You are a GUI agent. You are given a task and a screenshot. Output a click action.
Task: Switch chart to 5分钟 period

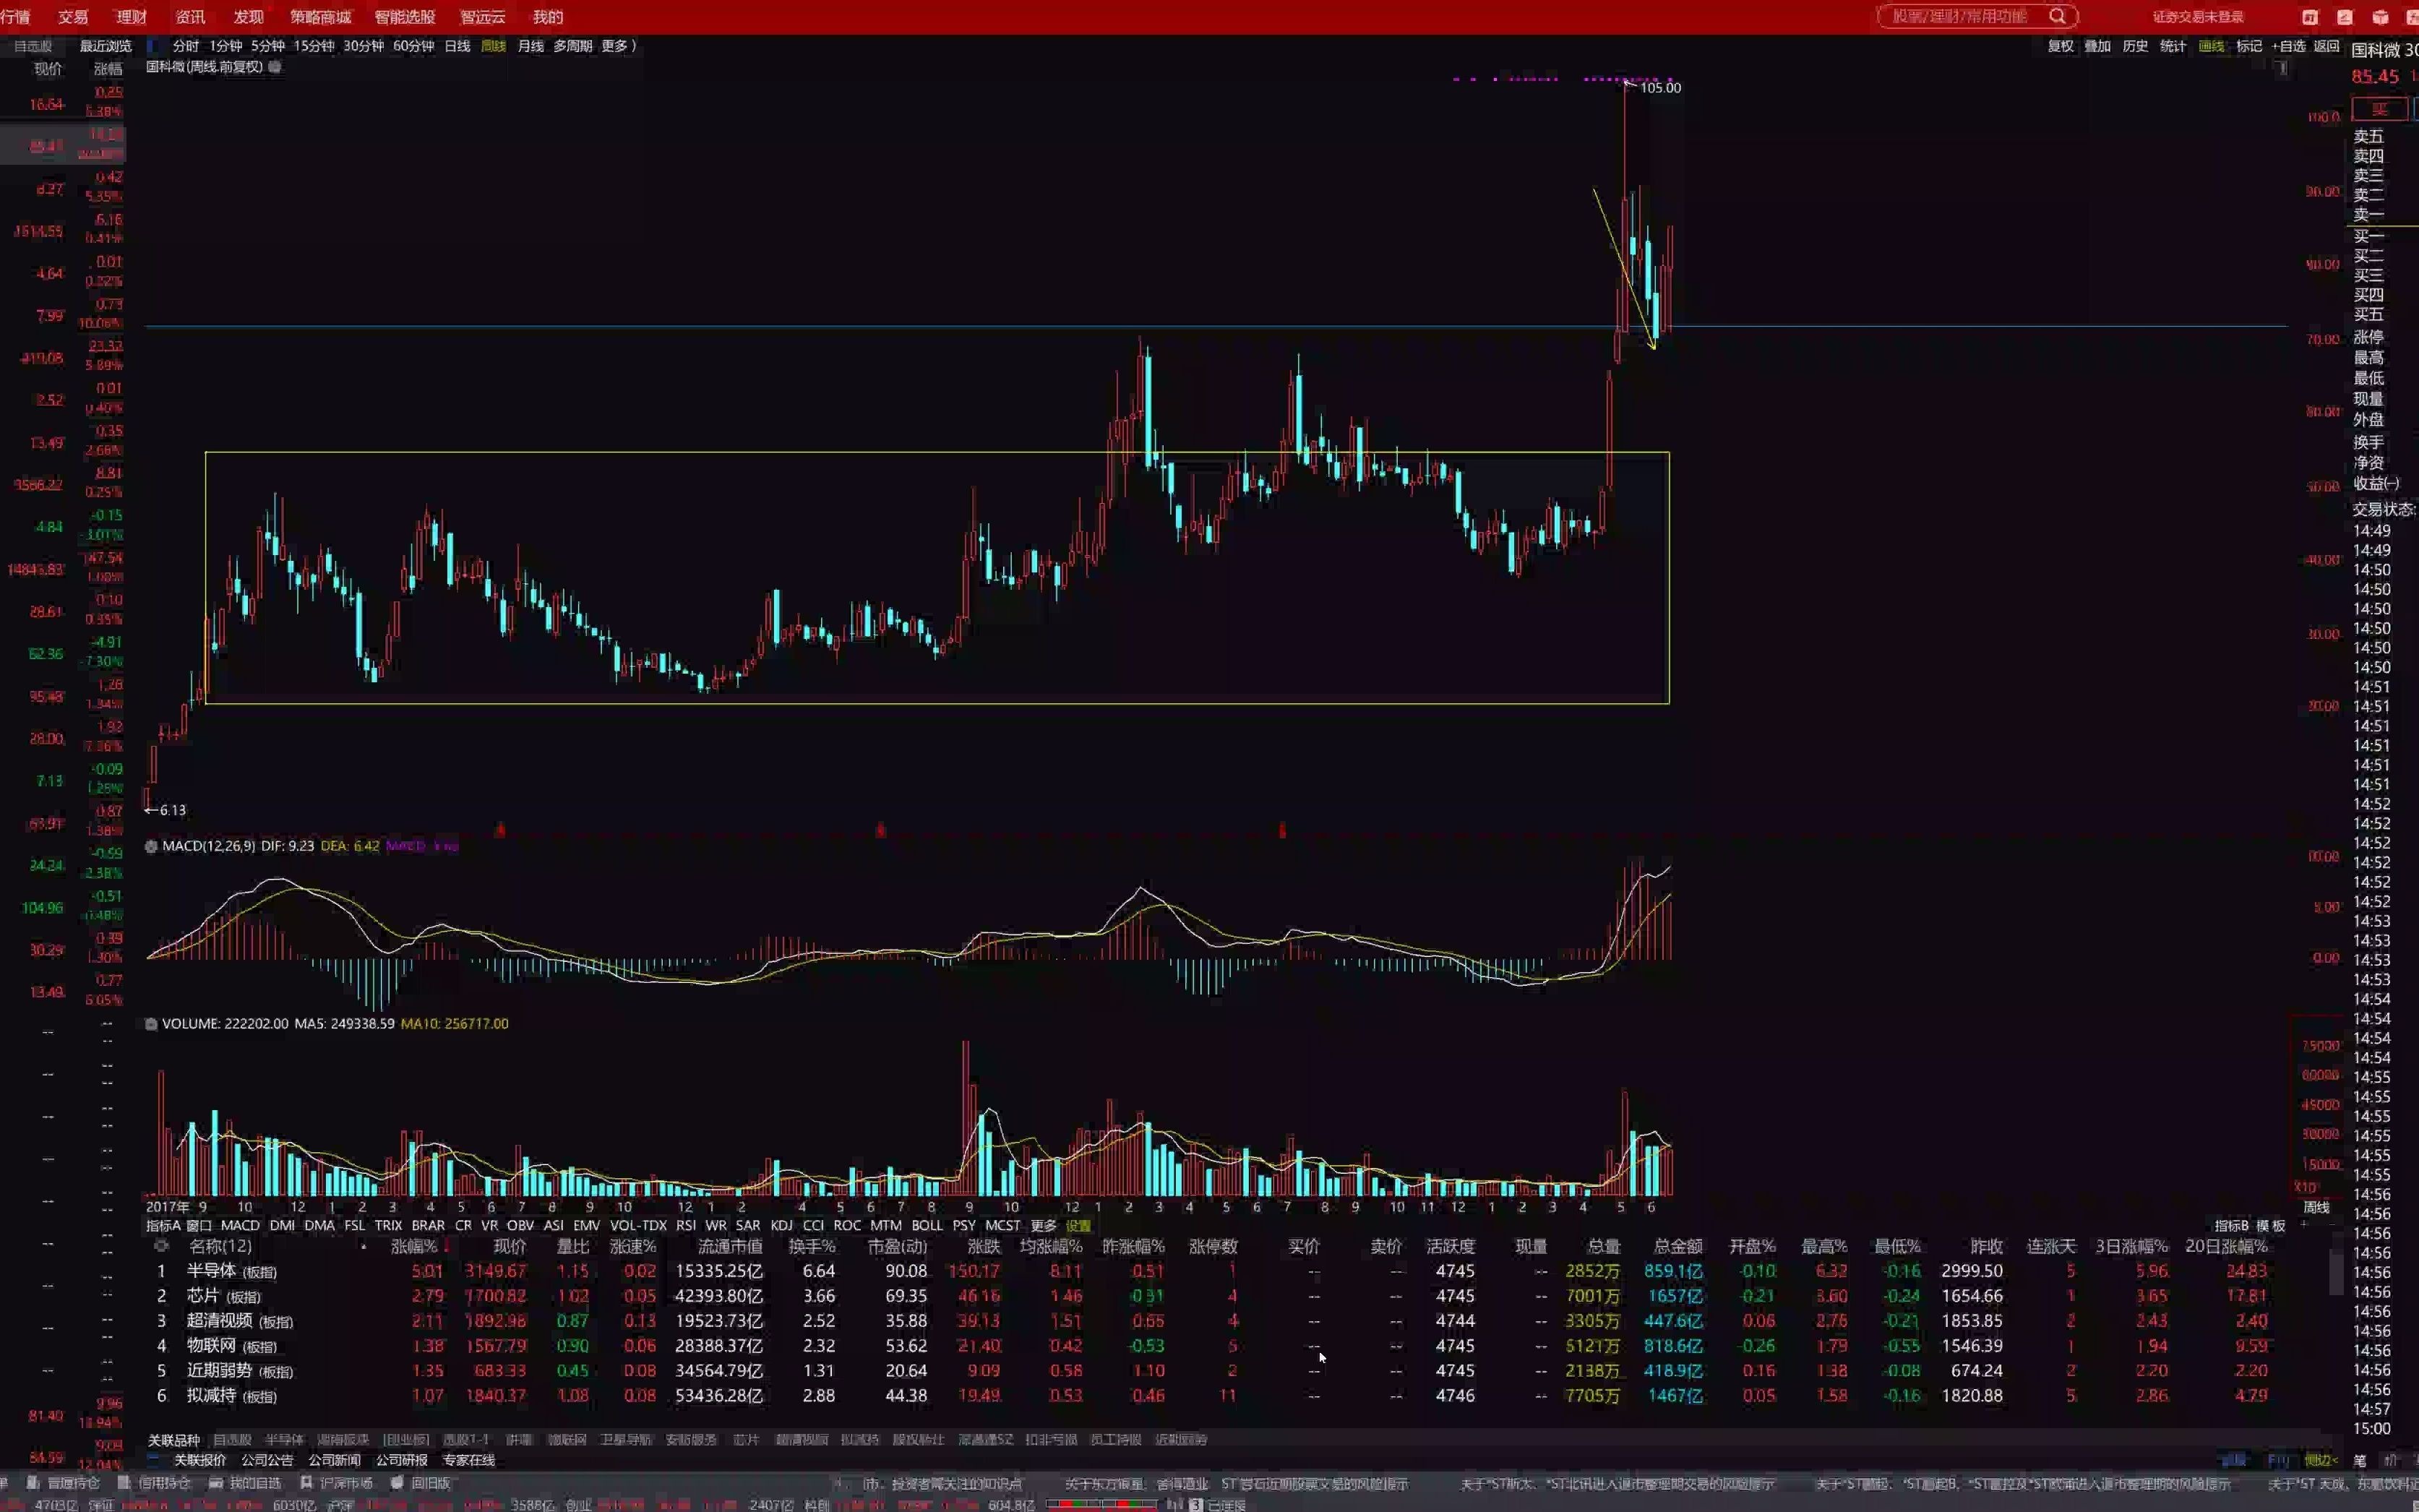267,46
